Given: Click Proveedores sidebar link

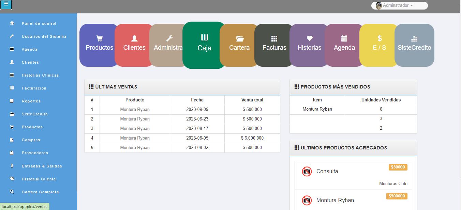Looking at the screenshot, I should (x=35, y=153).
